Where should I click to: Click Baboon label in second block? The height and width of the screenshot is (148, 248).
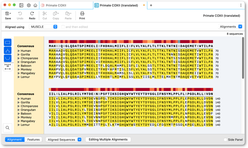point(26,113)
